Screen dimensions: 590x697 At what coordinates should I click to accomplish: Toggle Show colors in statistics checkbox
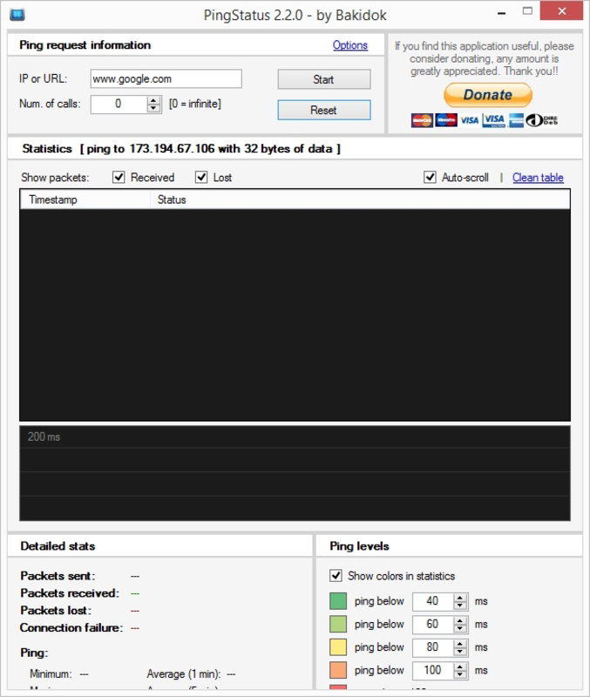pos(336,576)
